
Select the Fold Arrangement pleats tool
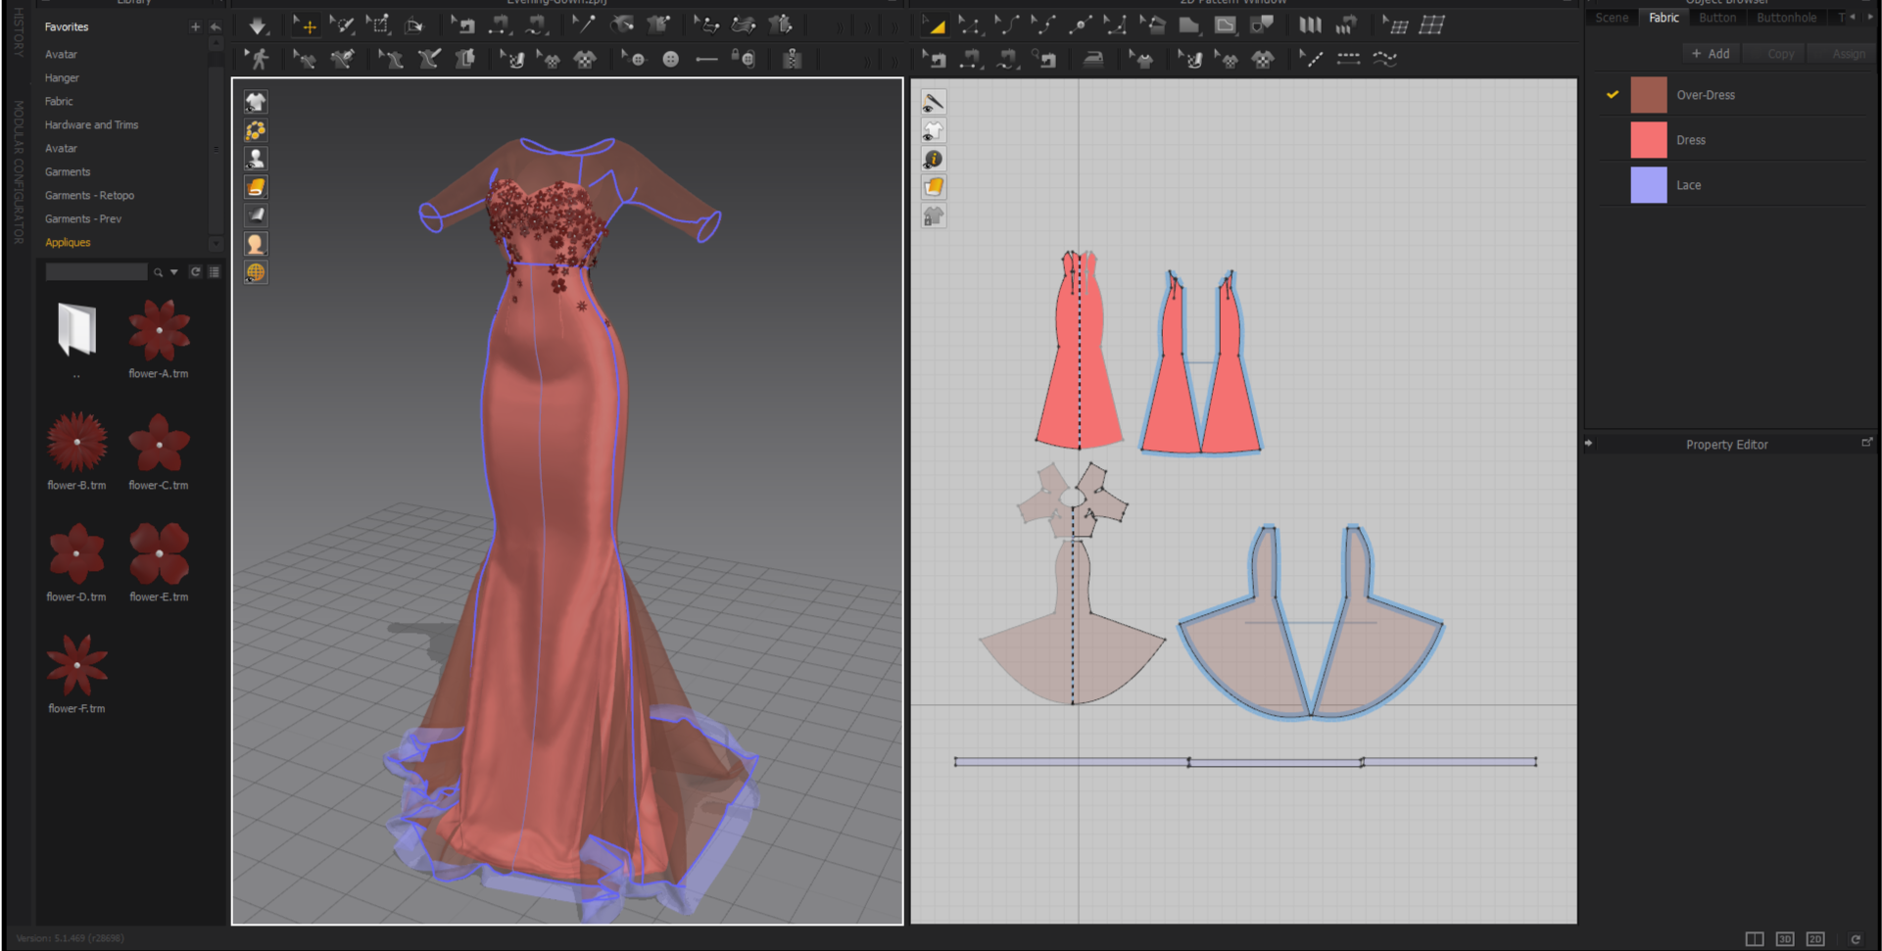pos(1310,25)
